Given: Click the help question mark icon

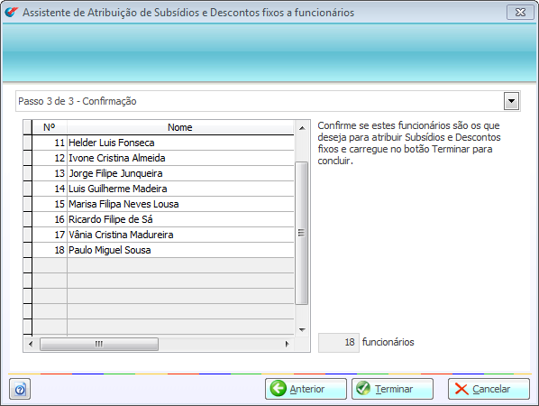Looking at the screenshot, I should (20, 389).
